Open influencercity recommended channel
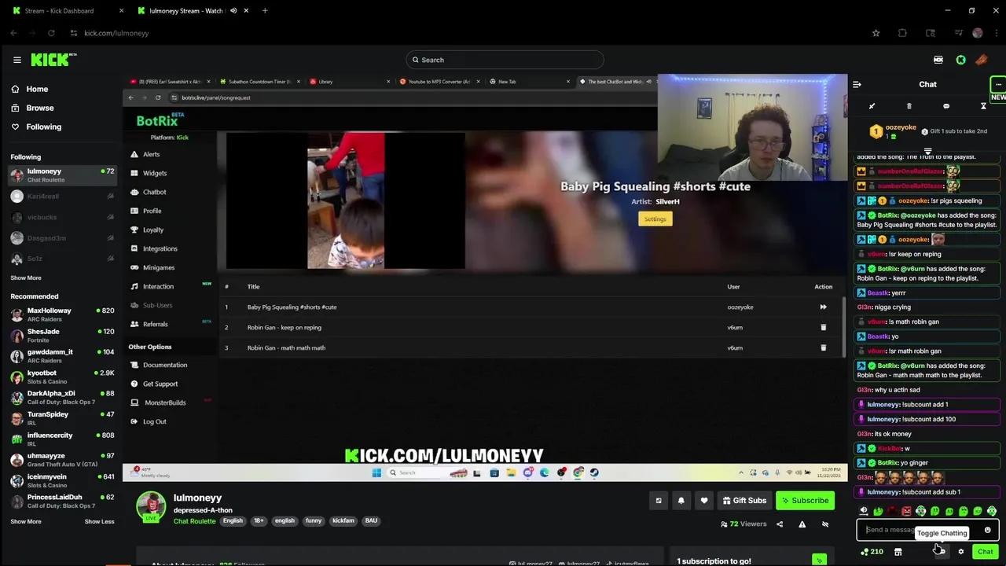This screenshot has height=566, width=1006. (61, 439)
